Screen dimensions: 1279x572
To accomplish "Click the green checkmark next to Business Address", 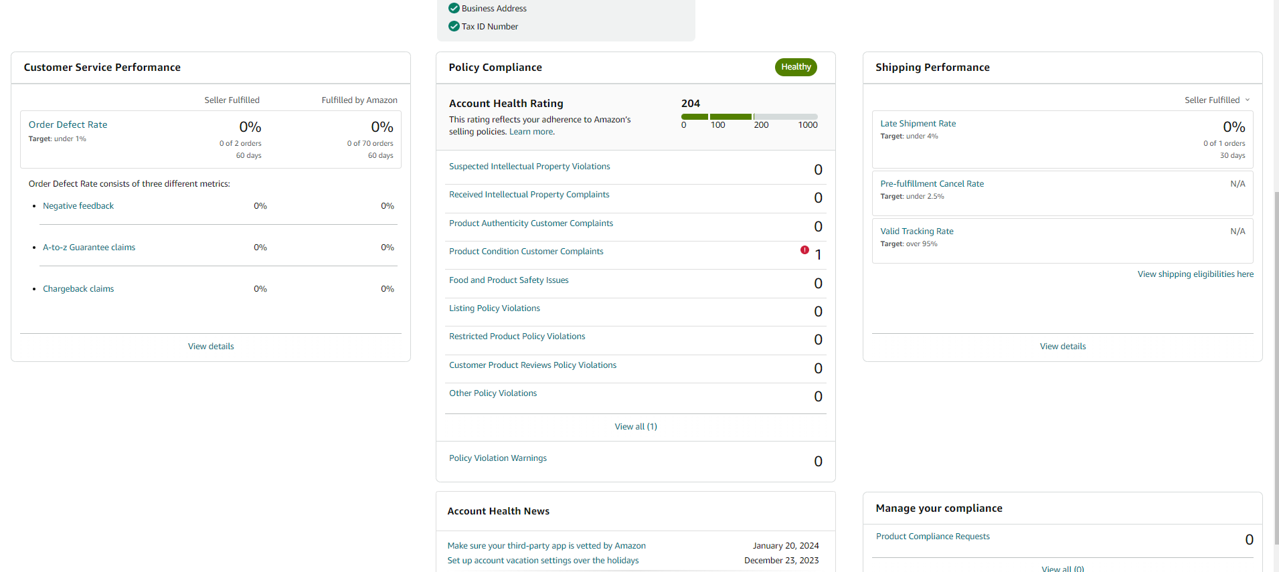I will pos(454,8).
